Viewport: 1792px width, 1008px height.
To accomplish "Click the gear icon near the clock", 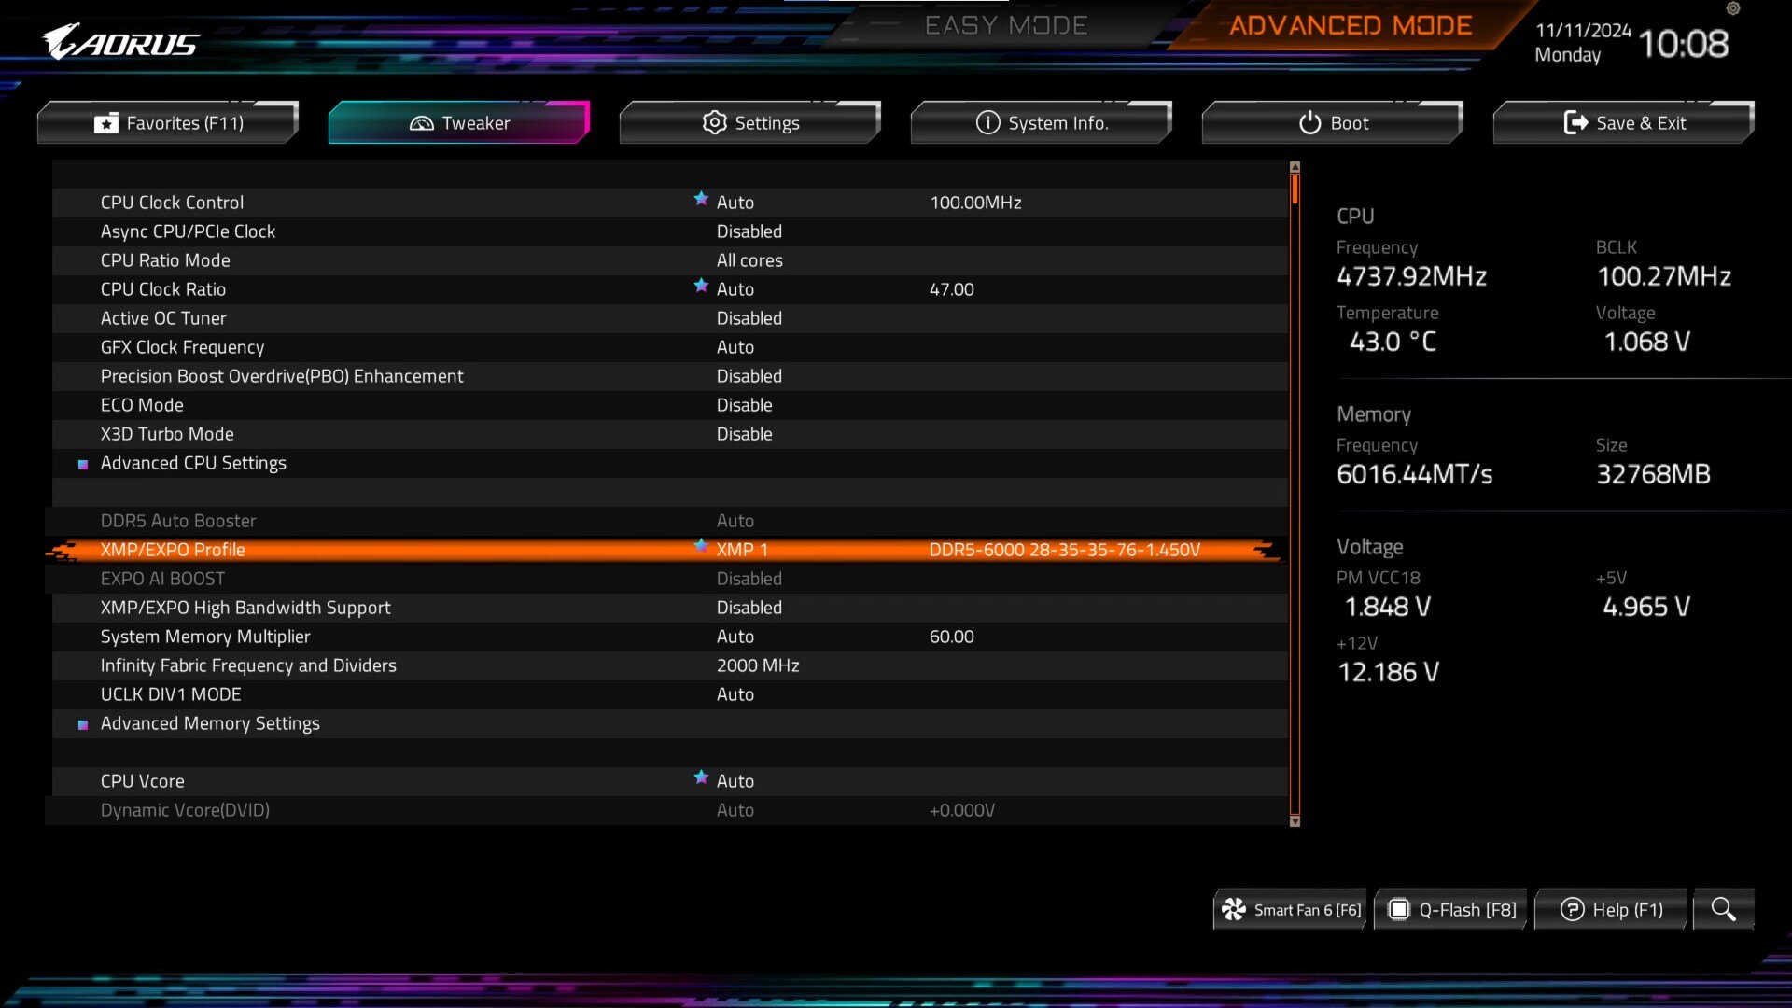I will click(1733, 8).
